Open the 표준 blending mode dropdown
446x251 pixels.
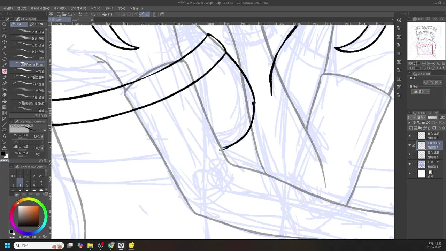(x=422, y=117)
